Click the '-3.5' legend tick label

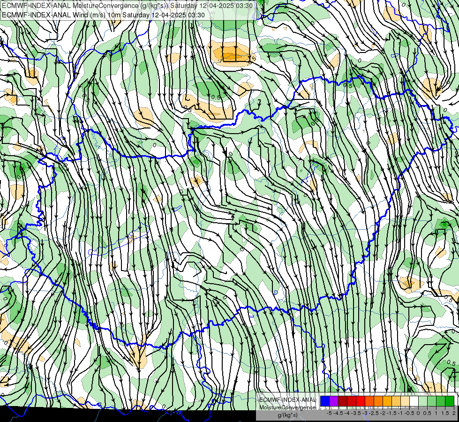pyautogui.click(x=356, y=413)
